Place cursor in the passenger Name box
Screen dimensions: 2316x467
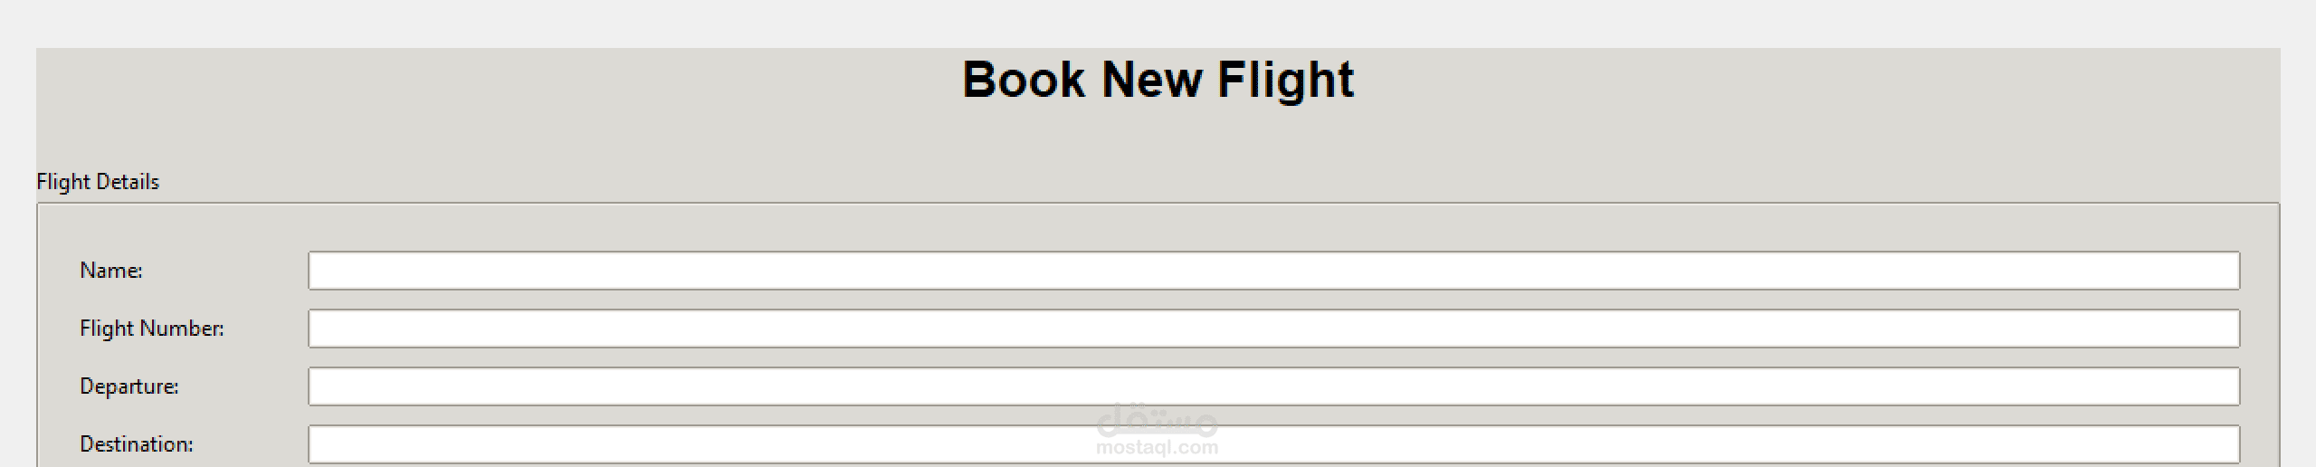1273,271
